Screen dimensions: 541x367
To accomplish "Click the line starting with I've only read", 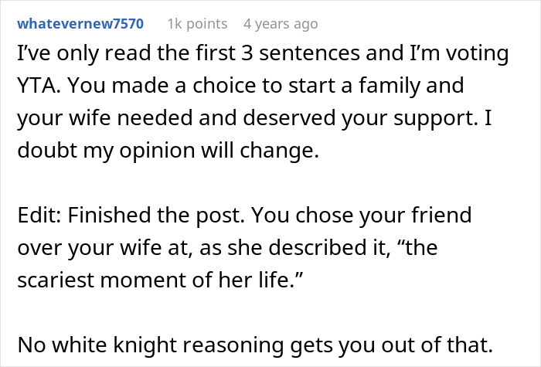I will (263, 53).
